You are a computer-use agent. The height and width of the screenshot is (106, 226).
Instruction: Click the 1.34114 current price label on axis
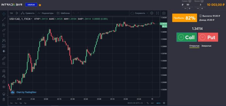tap(164, 24)
